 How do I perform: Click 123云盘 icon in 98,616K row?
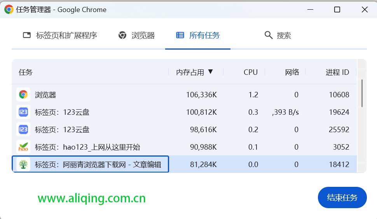click(23, 129)
